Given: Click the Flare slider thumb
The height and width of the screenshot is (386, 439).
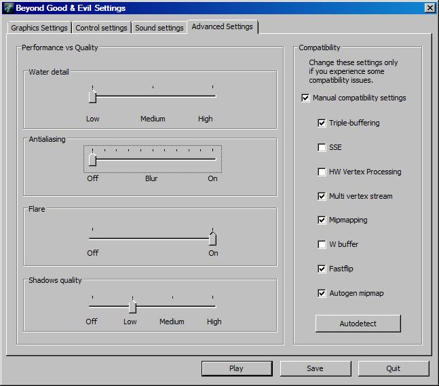Looking at the screenshot, I should pyautogui.click(x=213, y=239).
